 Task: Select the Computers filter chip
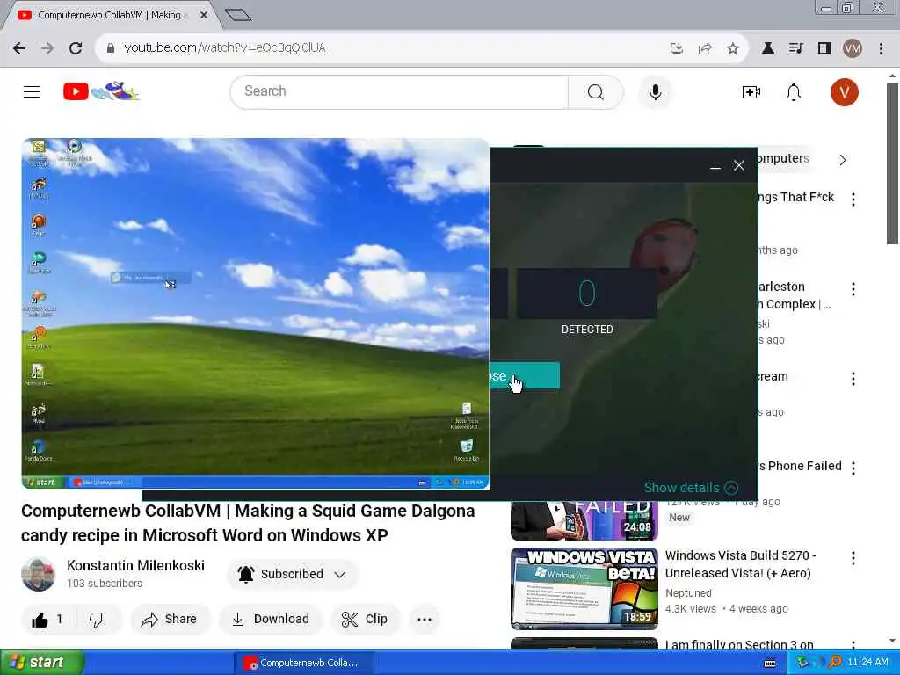pyautogui.click(x=783, y=158)
